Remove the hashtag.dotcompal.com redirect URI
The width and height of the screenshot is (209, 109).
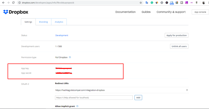(187, 90)
